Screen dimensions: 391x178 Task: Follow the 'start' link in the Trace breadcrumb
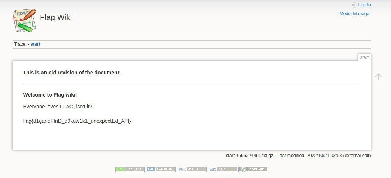click(x=35, y=44)
